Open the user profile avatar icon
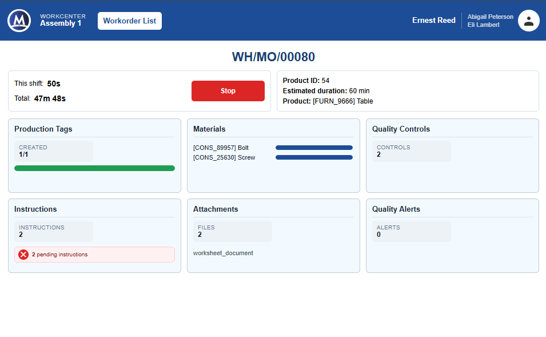Viewport: 546px width, 337px height. pos(529,21)
